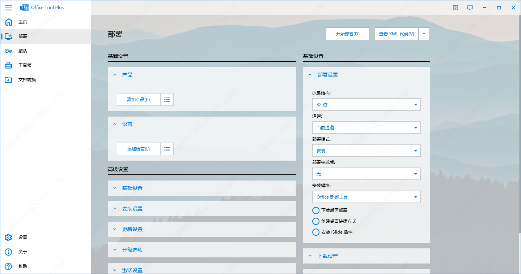Click the help (帮助) question mark icon
The width and height of the screenshot is (521, 274).
[x=9, y=266]
